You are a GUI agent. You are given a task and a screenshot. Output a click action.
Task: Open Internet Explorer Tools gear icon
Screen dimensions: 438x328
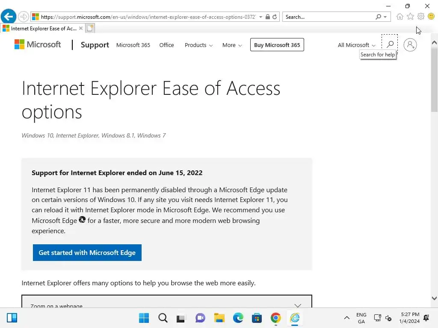pyautogui.click(x=421, y=17)
